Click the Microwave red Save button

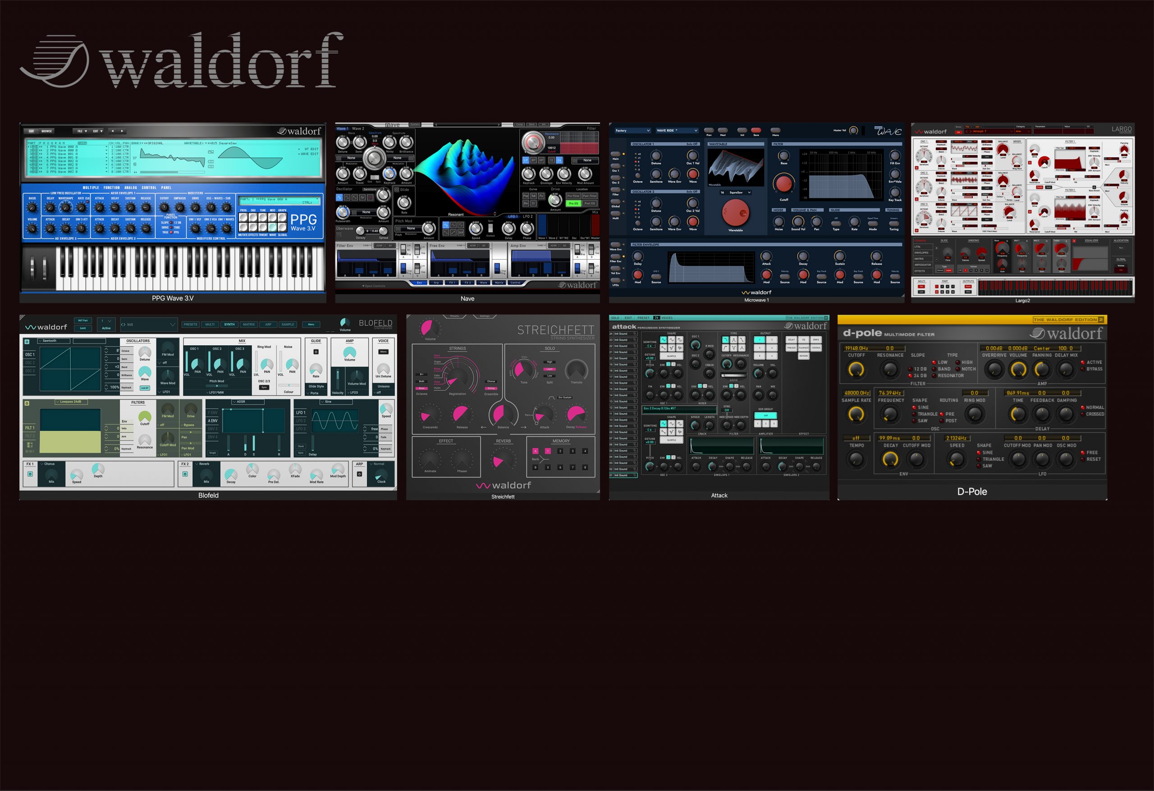coord(756,130)
